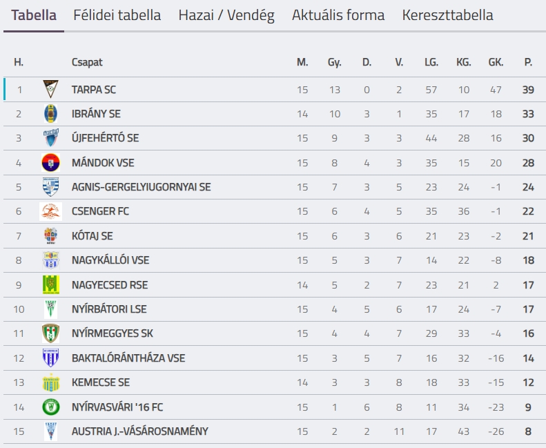Show the Aktuális forma tab
Screen dimensions: 546x448
338,15
